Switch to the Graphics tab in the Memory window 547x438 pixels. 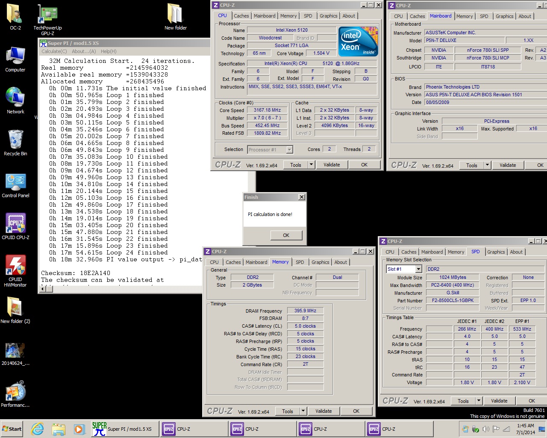click(x=320, y=262)
